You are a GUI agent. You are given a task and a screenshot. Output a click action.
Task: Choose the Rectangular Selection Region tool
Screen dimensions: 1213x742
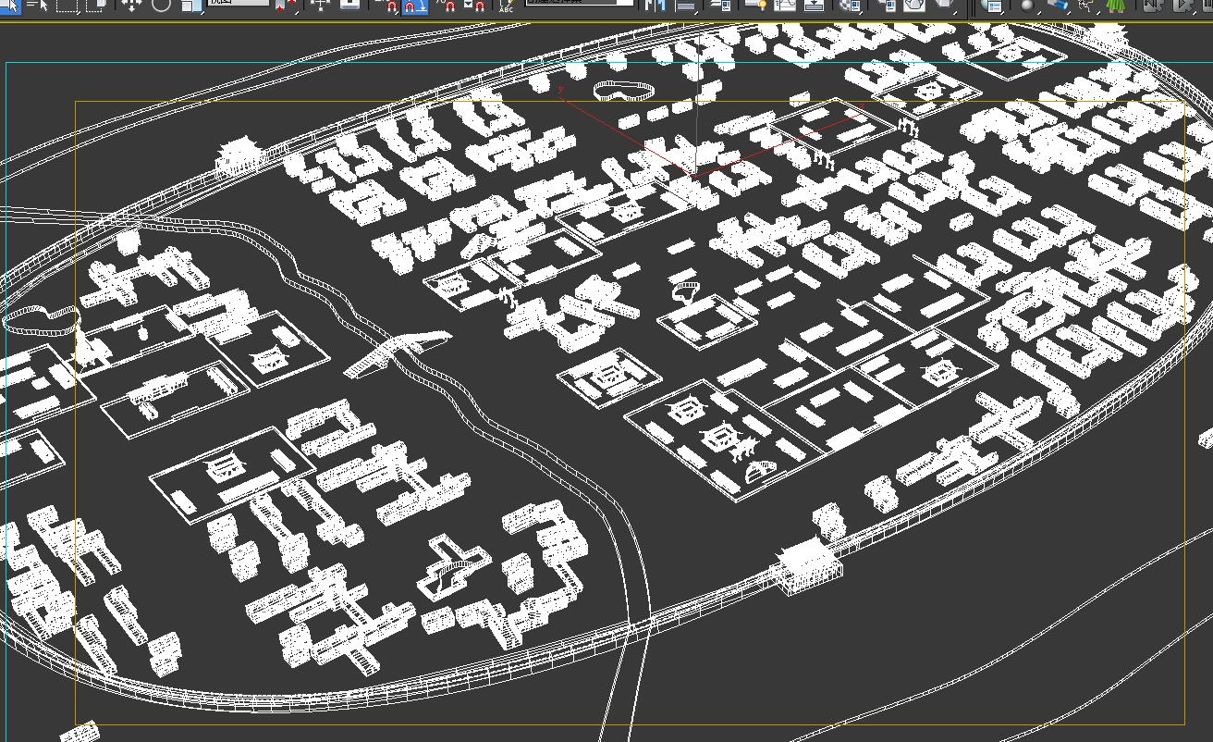pos(67,5)
